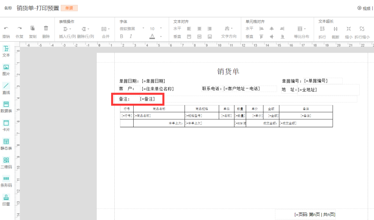Screen dimensions: 374x220
Task: Insert a 印章 stamp element
Action: pyautogui.click(x=6, y=200)
